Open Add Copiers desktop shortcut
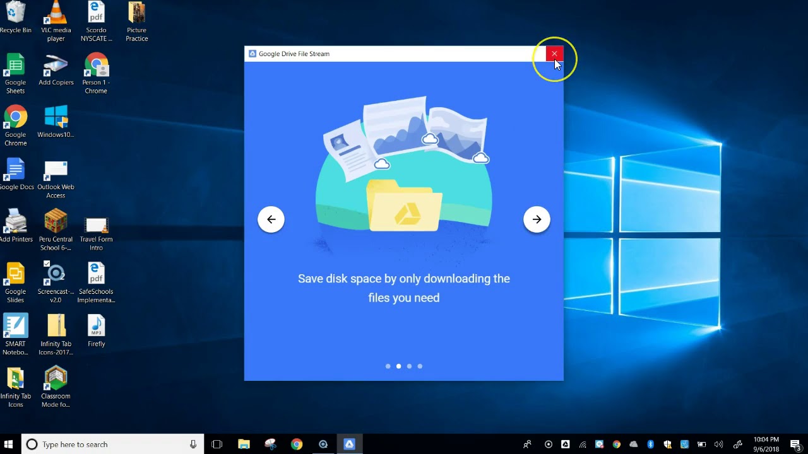 (56, 70)
